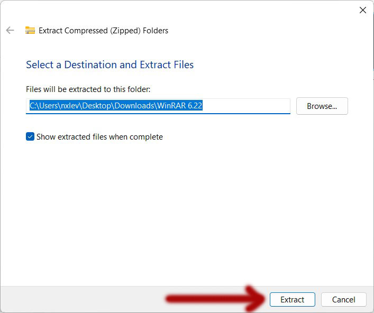Click 'WinRAR 6.22' in the destination path
This screenshot has height=313, width=374.
[180, 106]
